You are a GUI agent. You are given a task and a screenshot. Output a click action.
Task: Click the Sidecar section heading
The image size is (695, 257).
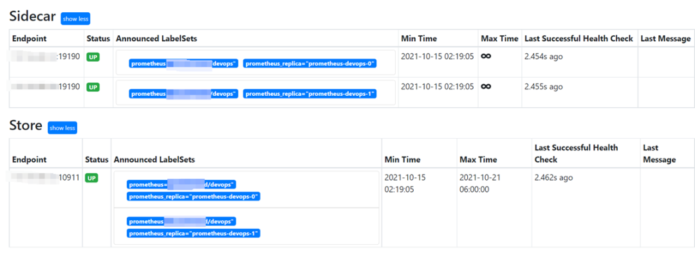32,17
